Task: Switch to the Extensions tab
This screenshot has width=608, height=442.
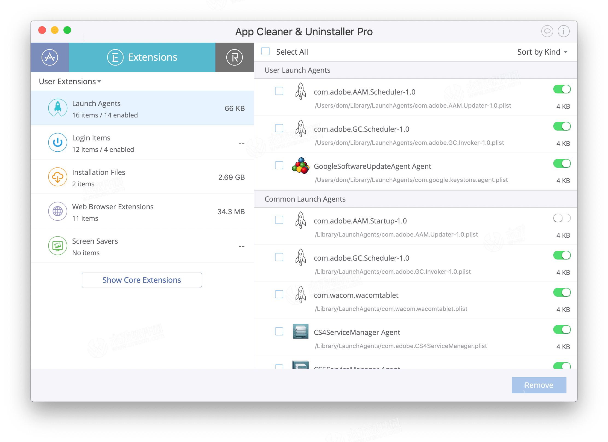Action: point(142,57)
